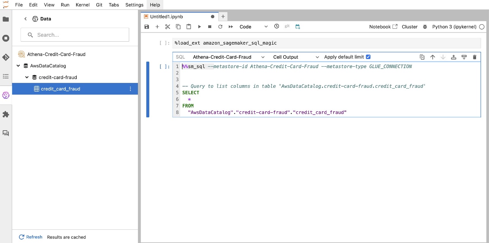This screenshot has height=243, width=489.
Task: Click the clock icon in notebook toolbar
Action: 277,26
